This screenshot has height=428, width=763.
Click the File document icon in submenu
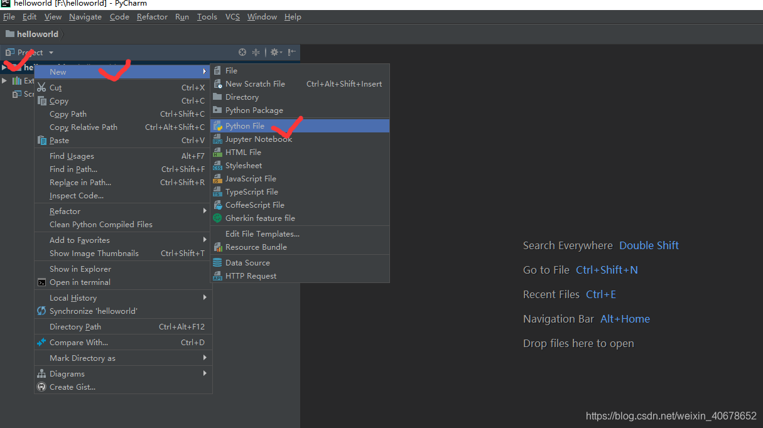point(217,71)
